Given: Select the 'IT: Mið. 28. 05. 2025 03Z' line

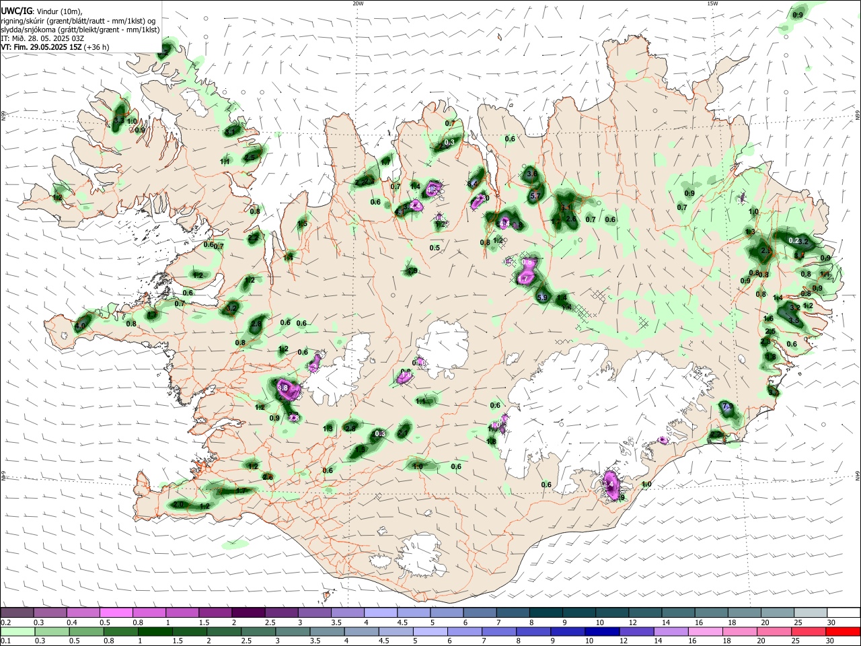Looking at the screenshot, I should (42, 38).
